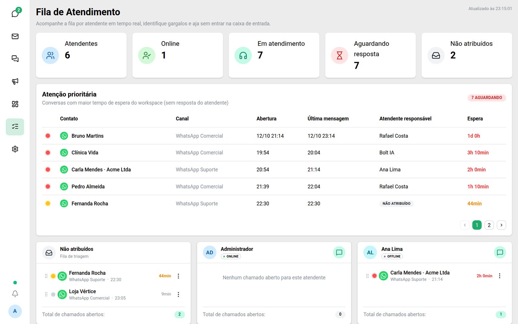Click Fernanda Rocha in priority table
Viewport: 518px width, 324px height.
[x=90, y=203]
